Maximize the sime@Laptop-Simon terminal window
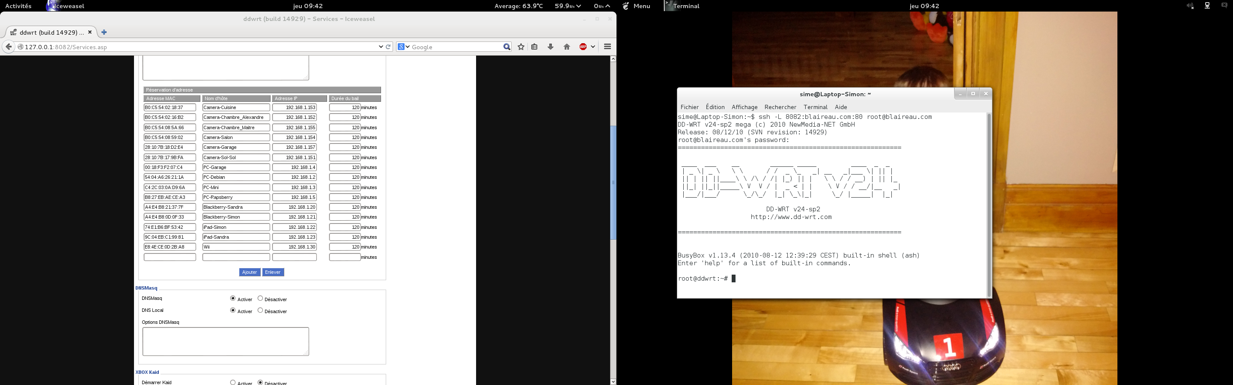 (973, 94)
